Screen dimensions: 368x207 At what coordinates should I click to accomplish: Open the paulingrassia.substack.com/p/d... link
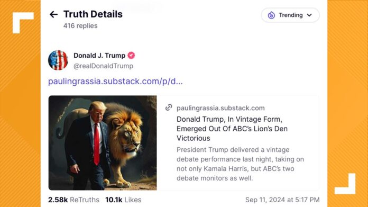coord(115,82)
